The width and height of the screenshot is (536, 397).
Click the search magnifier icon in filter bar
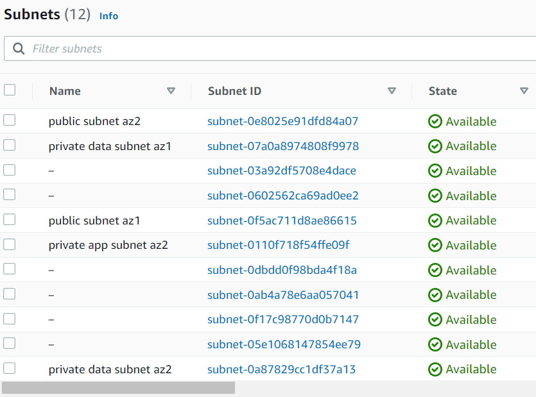(18, 48)
